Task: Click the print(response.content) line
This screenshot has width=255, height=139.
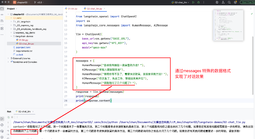Action: (x=94, y=101)
